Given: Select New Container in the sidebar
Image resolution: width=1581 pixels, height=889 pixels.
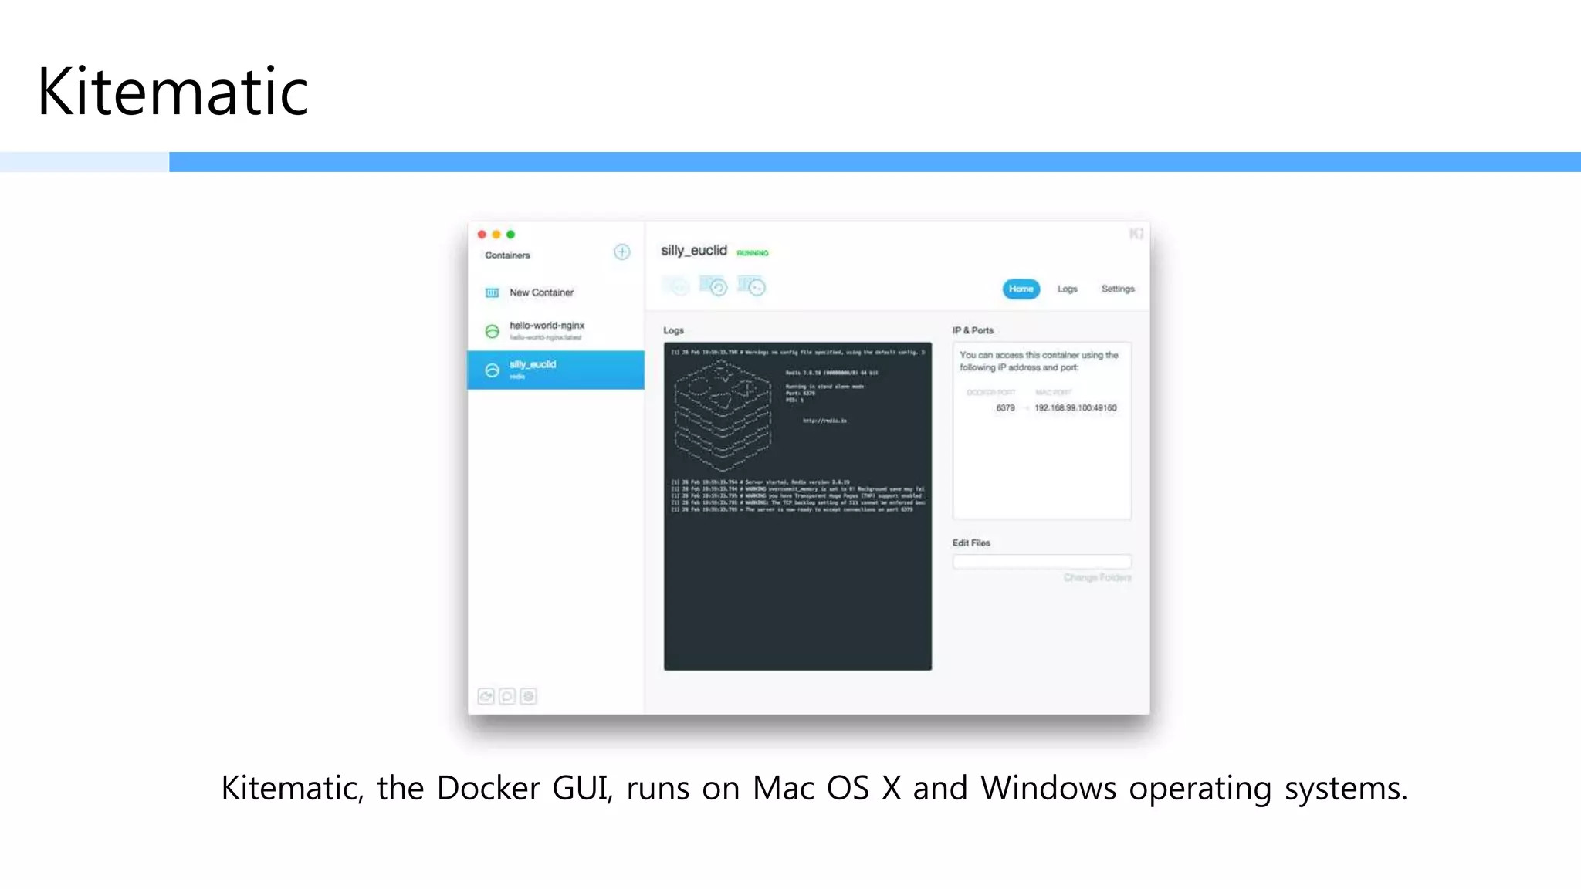Looking at the screenshot, I should click(x=556, y=292).
